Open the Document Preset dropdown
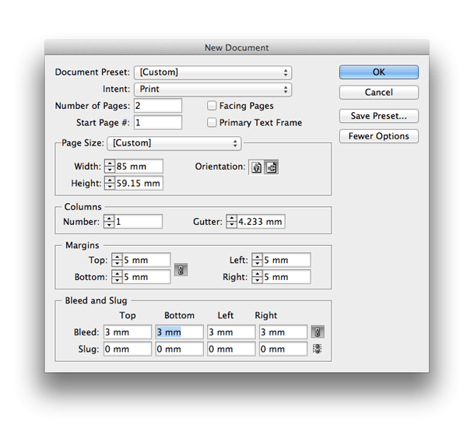Viewport: 467px width, 428px height. click(212, 72)
